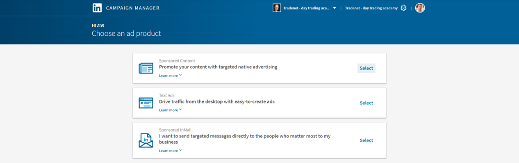This screenshot has width=519, height=163.
Task: Expand Learn more under Text Ads
Action: tap(170, 110)
